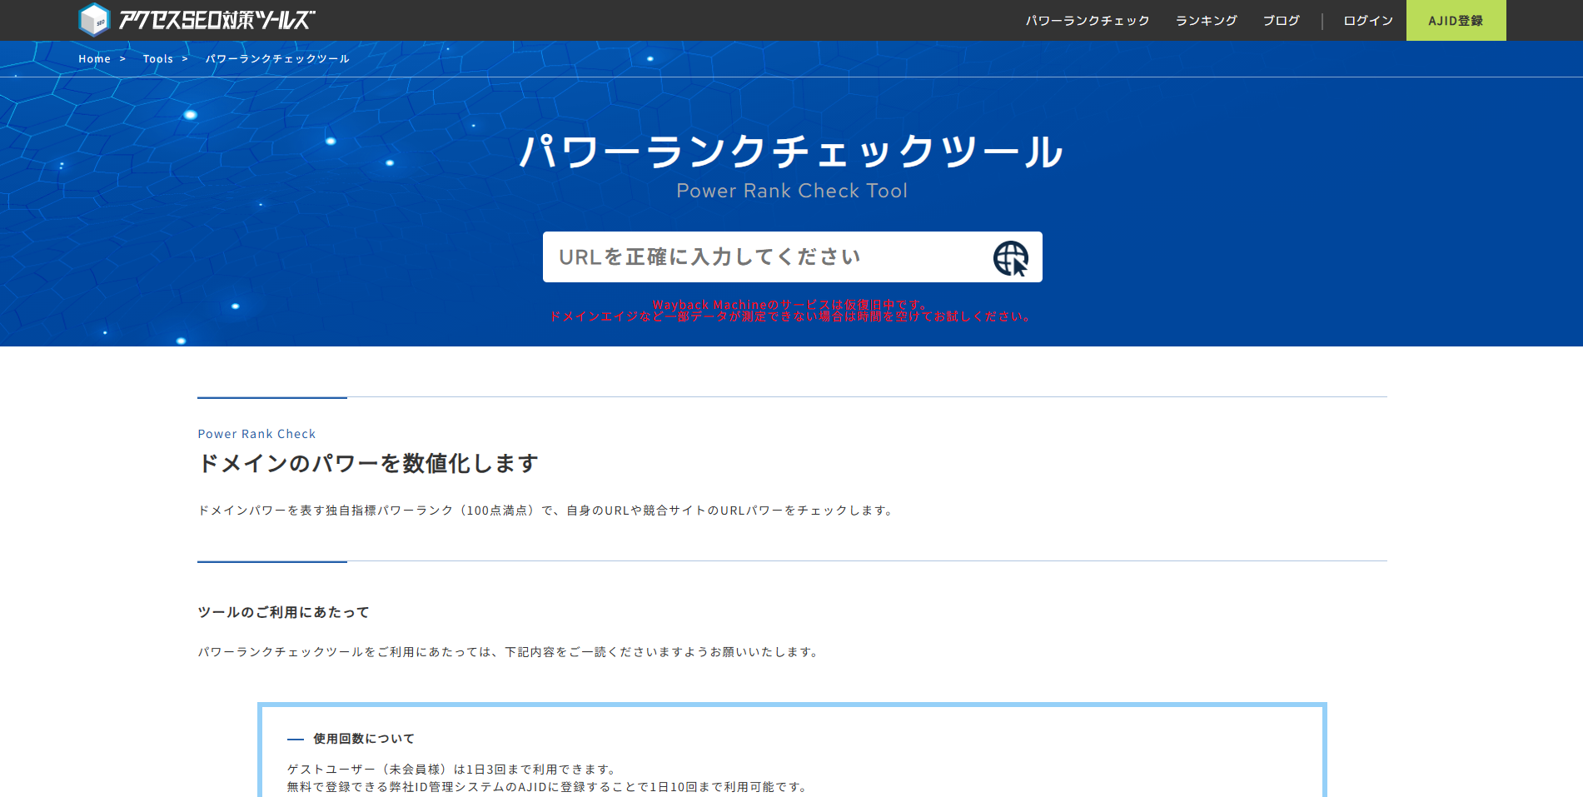Click the Tools breadcrumb link
This screenshot has width=1583, height=797.
coord(157,59)
